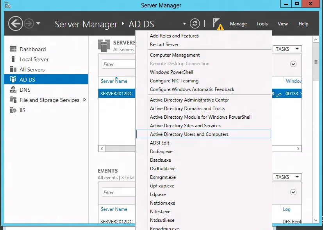
Task: Open the Tools menu
Action: 262,24
